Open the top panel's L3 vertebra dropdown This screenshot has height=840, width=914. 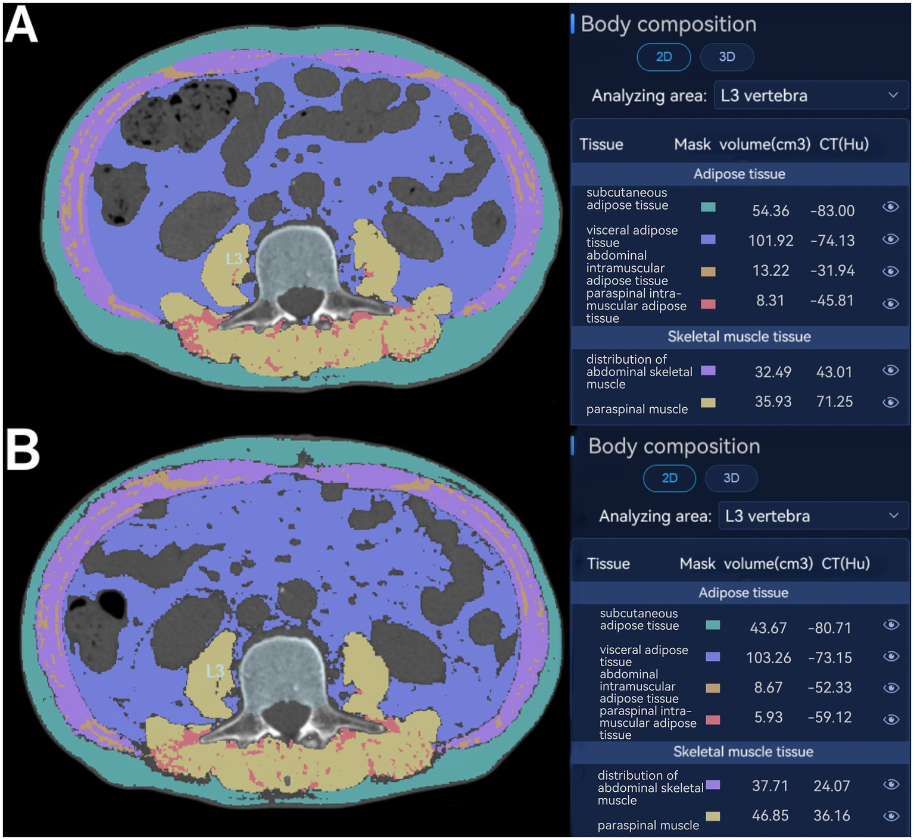[x=810, y=96]
